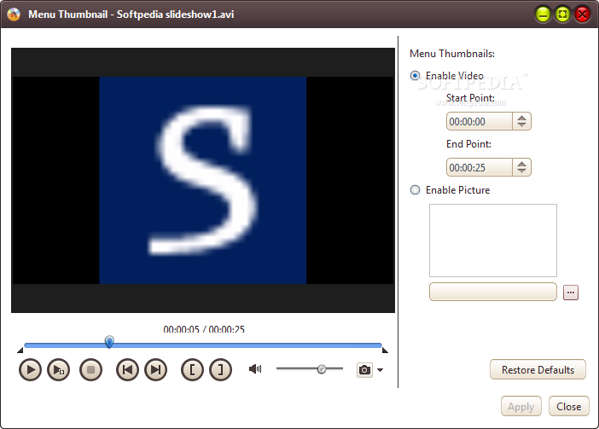This screenshot has height=429, width=599.
Task: Select the Enable Video radio button
Action: (415, 76)
